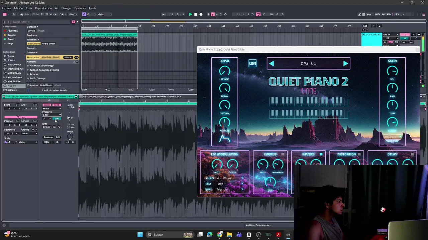The height and width of the screenshot is (240, 428).
Task: Enable MIDI map mode
Action: [378, 14]
